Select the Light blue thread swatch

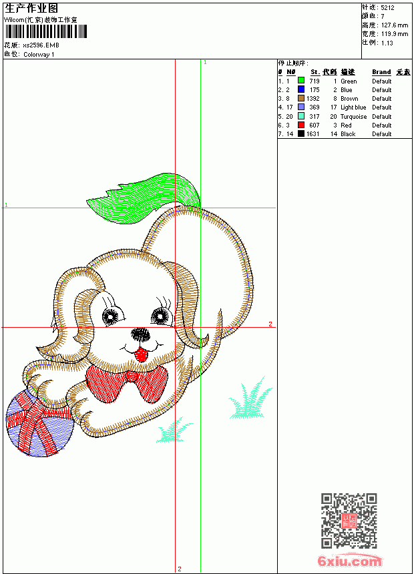click(300, 107)
